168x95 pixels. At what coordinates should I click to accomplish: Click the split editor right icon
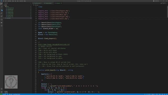click(165, 3)
